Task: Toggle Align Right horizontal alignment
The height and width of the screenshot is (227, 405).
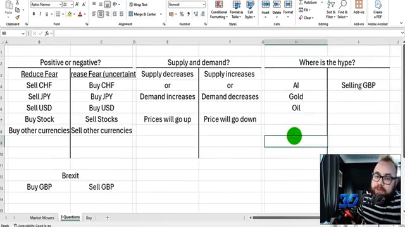Action: pos(107,14)
